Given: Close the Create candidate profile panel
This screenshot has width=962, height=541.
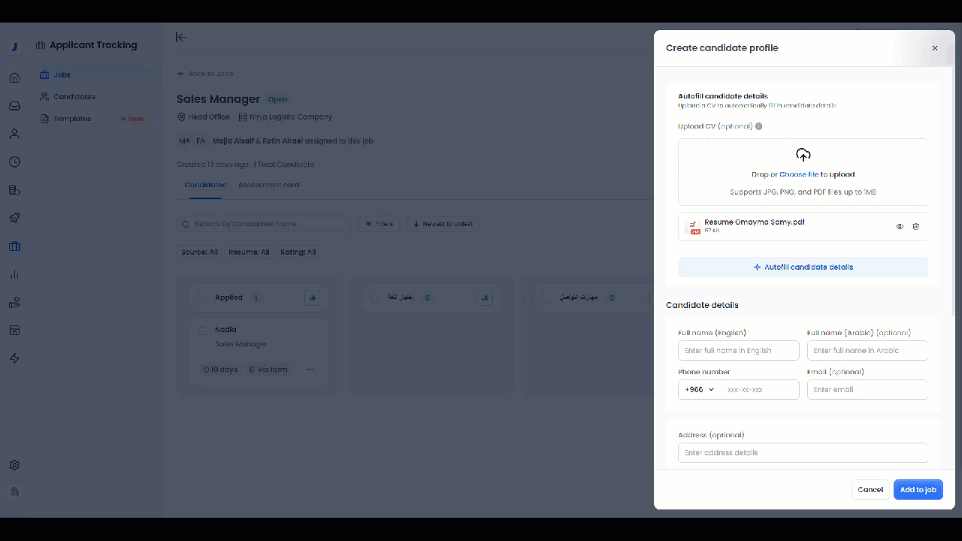Looking at the screenshot, I should click(934, 48).
